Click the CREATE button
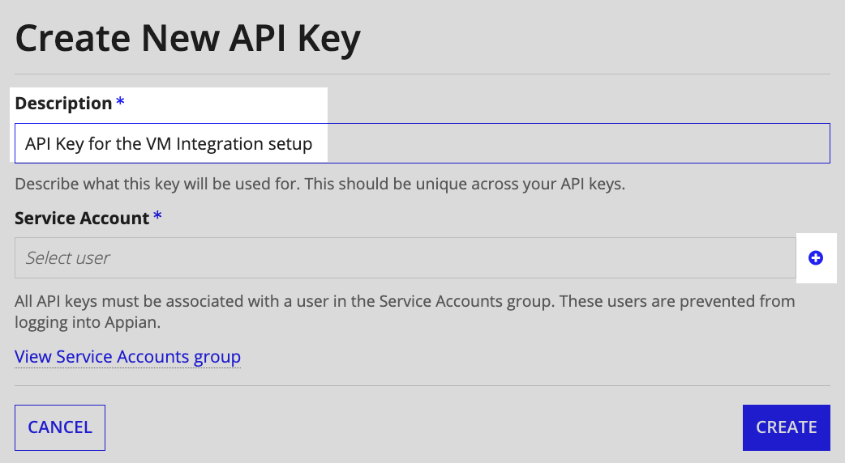Image resolution: width=845 pixels, height=463 pixels. point(787,427)
